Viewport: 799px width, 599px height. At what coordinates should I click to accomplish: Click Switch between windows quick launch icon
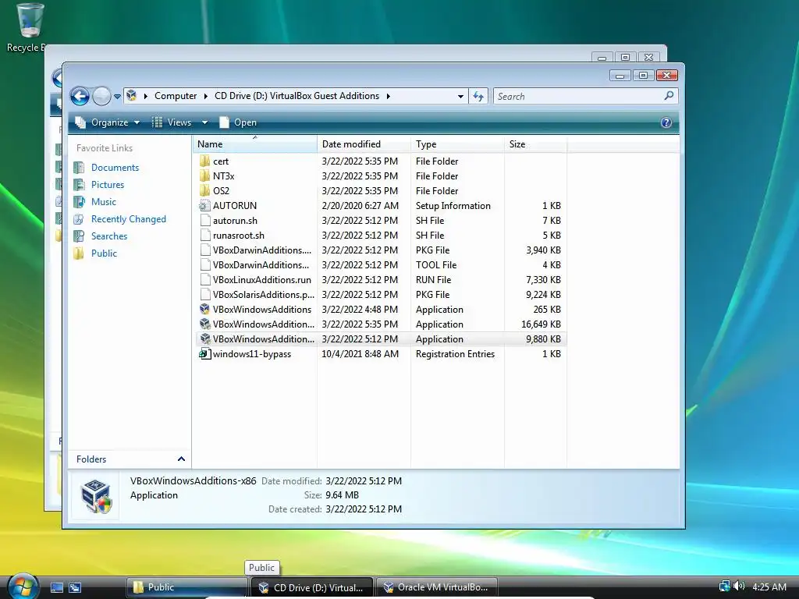75,587
